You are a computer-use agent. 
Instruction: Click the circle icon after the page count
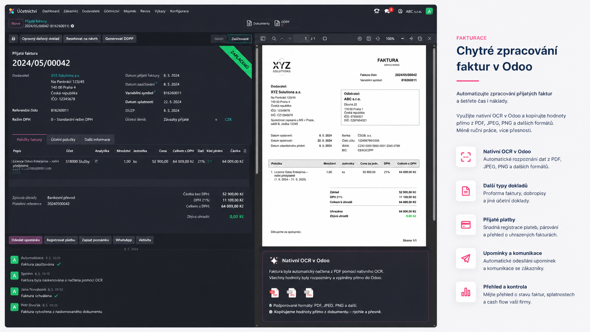325,39
